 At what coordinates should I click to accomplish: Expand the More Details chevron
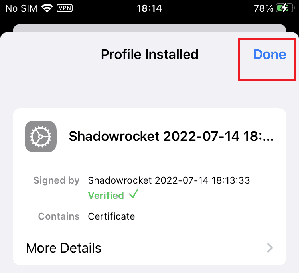[270, 248]
